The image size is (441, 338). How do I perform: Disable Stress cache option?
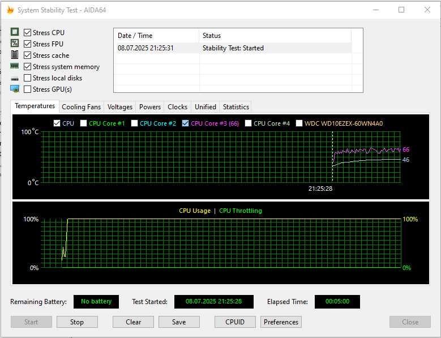(27, 55)
